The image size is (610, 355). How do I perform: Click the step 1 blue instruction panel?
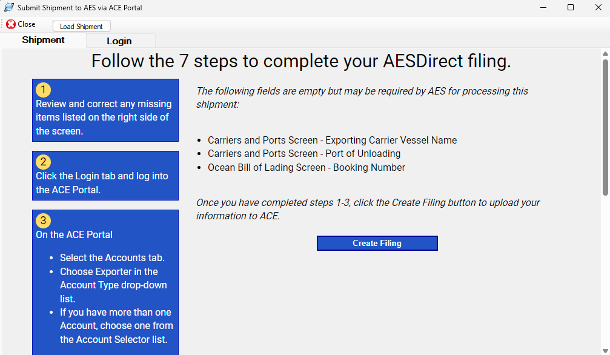pyautogui.click(x=105, y=110)
